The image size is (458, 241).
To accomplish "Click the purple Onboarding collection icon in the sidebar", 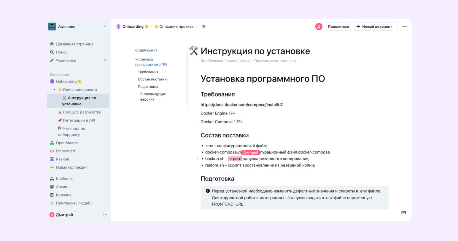I will pyautogui.click(x=52, y=81).
